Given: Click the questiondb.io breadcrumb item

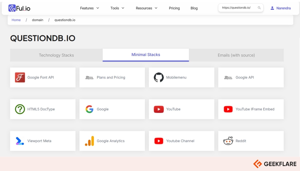Looking at the screenshot, I should coord(65,20).
